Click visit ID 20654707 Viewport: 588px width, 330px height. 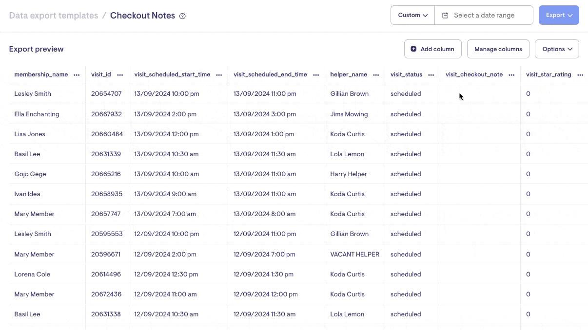tap(106, 93)
